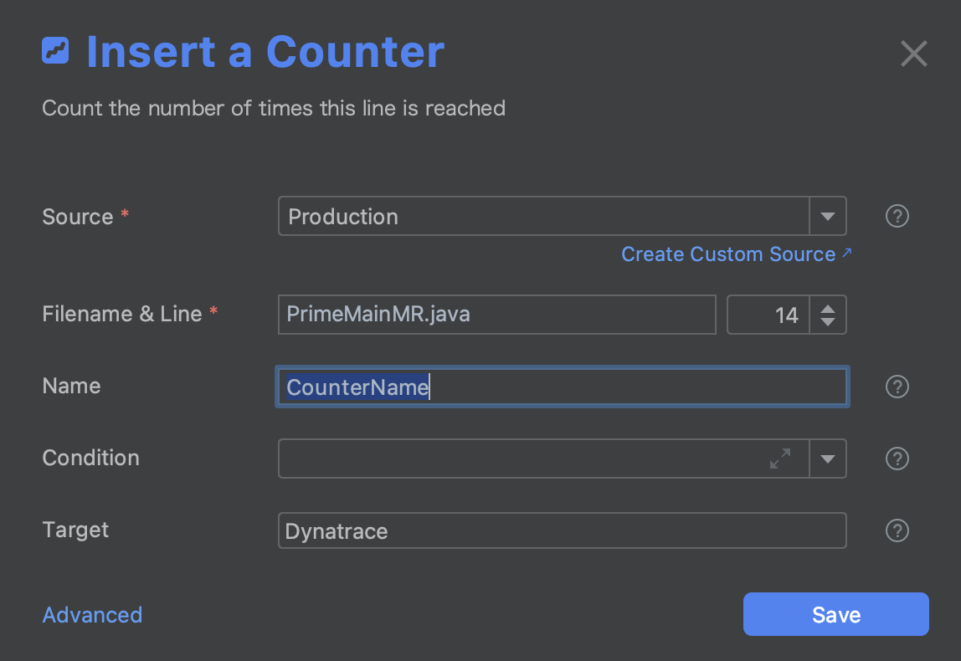Open the Condition dropdown arrow

828,459
